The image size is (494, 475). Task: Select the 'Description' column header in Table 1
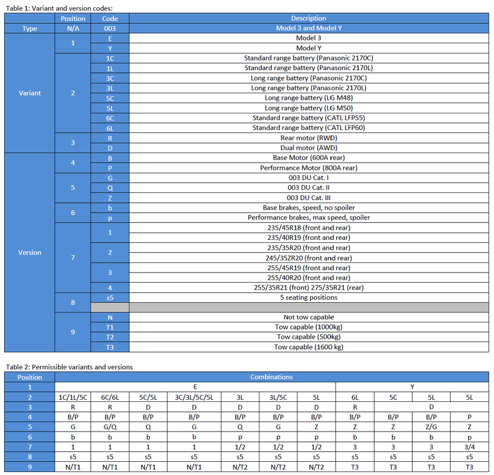click(309, 18)
